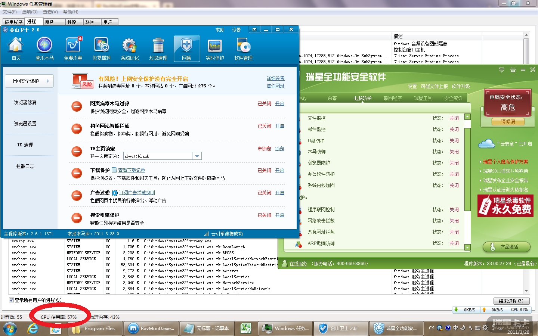Open 修复漏洞 vulnerability repair
538x336 pixels.
[x=101, y=49]
